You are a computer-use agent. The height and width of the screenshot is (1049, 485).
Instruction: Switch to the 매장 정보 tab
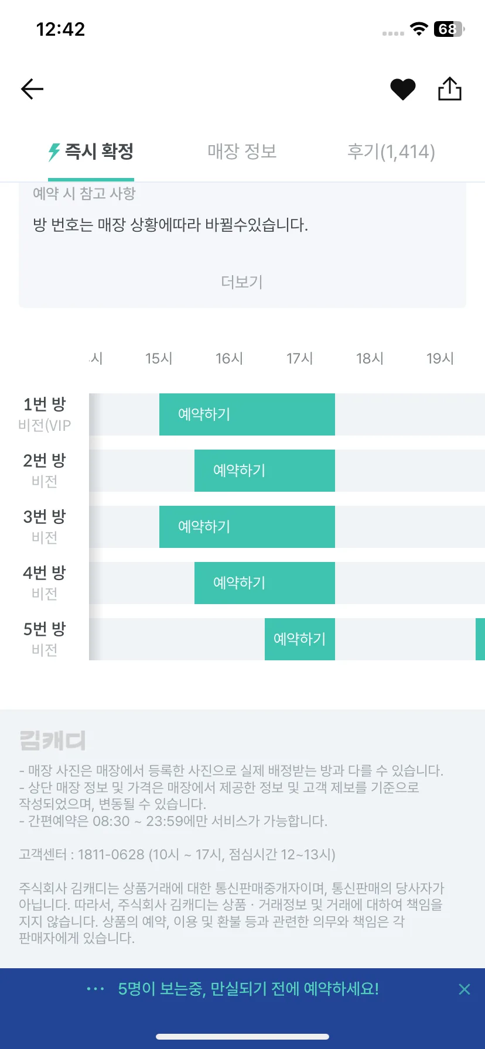point(242,152)
